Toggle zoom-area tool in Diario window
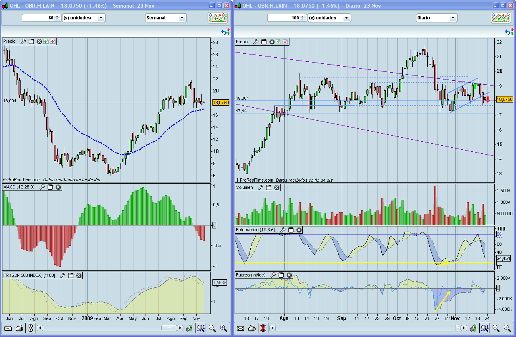 485,329
